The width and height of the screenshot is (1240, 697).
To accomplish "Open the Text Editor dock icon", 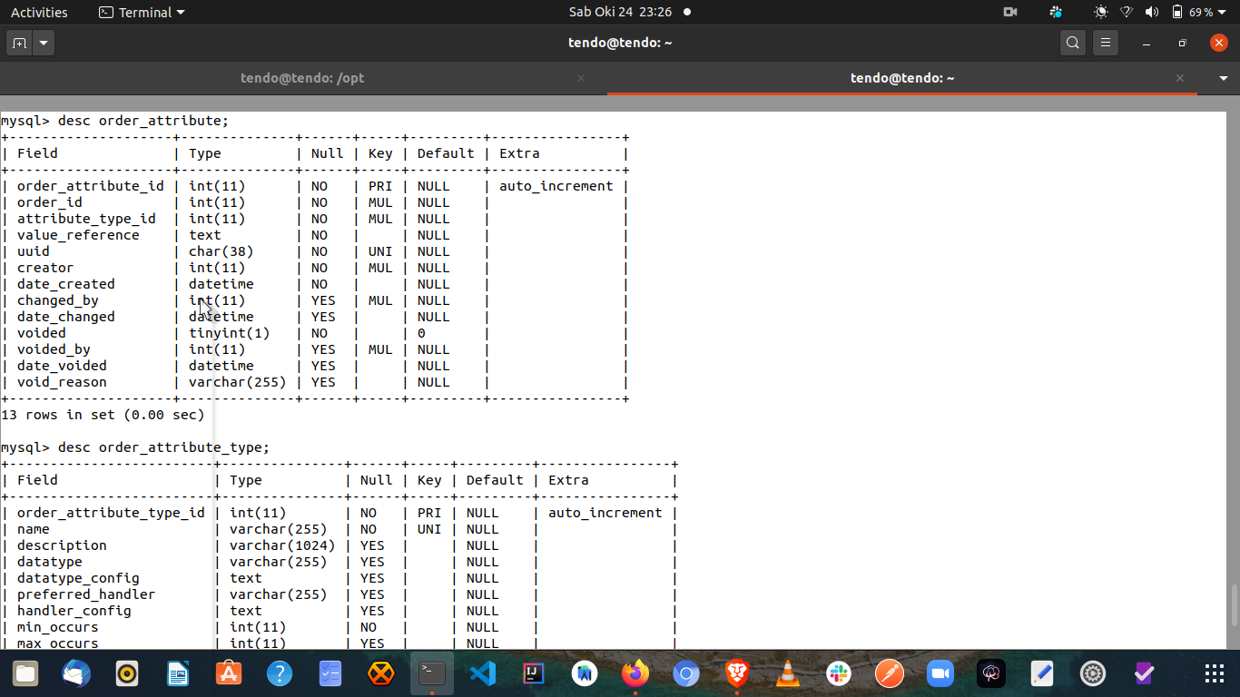I will [1042, 673].
